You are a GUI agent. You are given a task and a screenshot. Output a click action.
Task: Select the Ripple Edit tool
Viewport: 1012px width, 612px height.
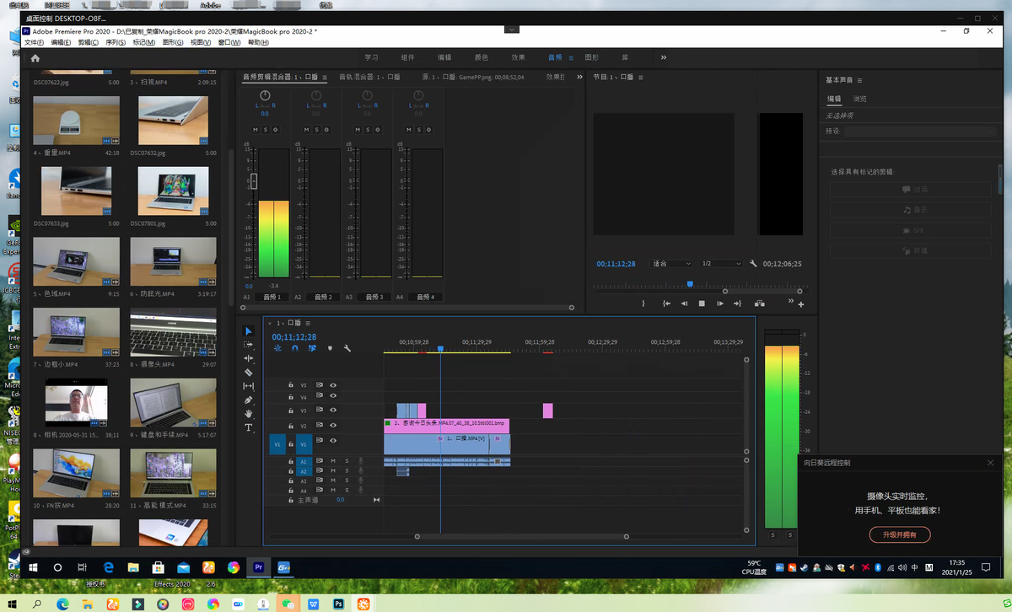tap(249, 358)
